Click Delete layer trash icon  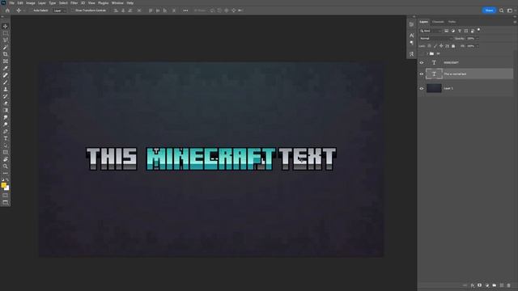click(509, 285)
